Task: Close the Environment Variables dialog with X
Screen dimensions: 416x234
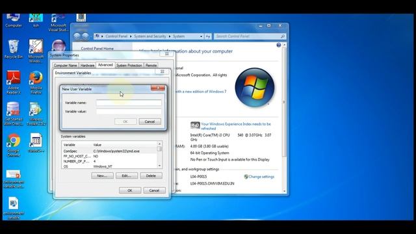Action: [x=162, y=71]
